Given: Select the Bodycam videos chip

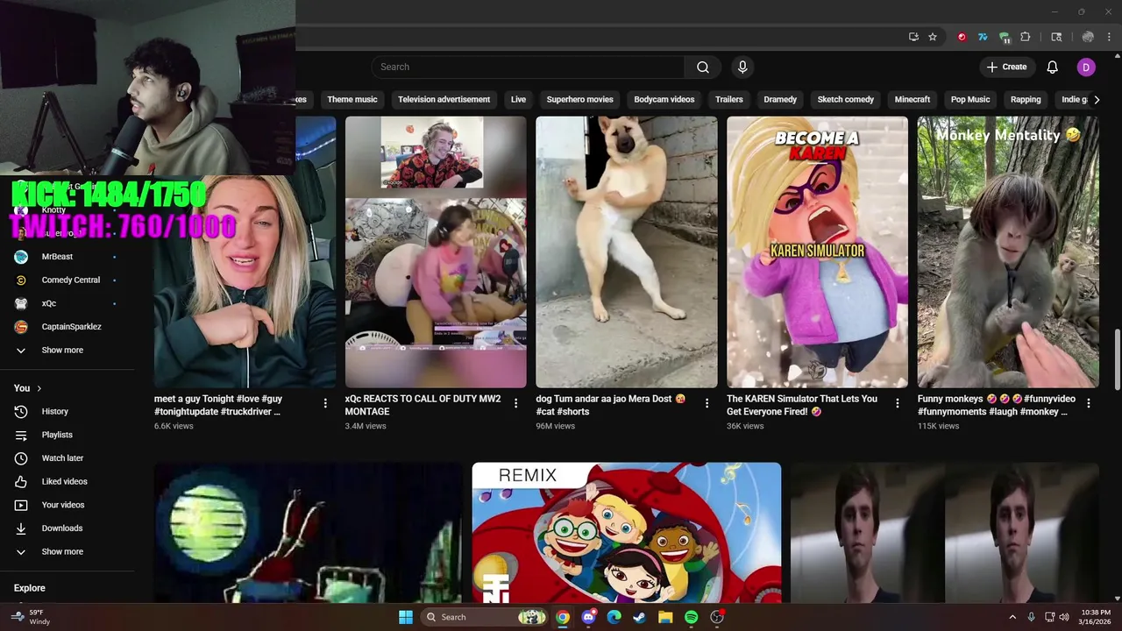Looking at the screenshot, I should coord(664,99).
